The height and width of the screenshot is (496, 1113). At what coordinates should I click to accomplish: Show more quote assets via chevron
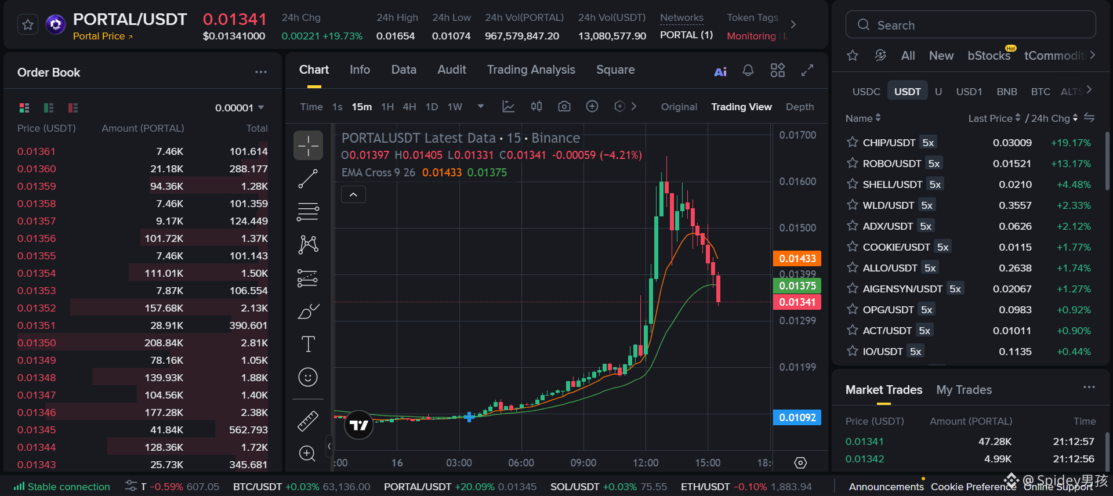pos(1089,90)
